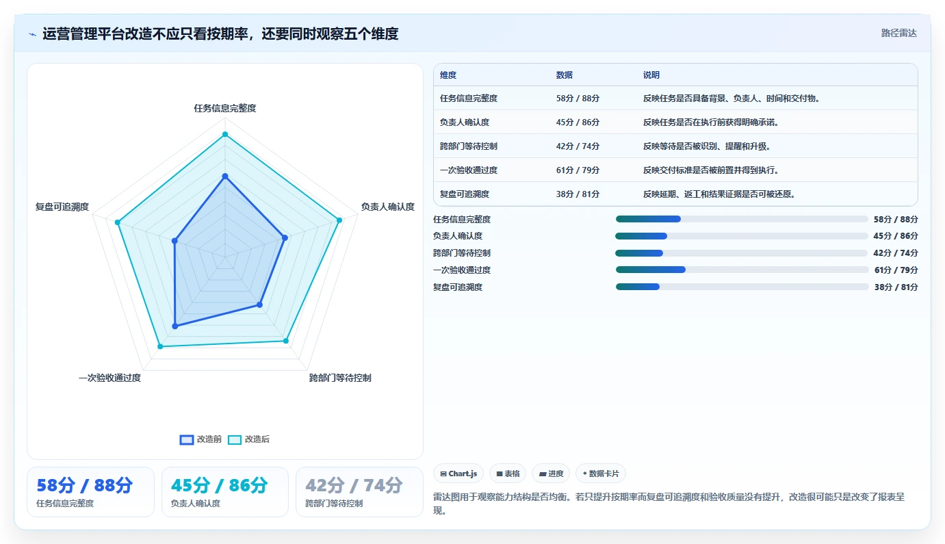The width and height of the screenshot is (945, 544).
Task: Click the 任务信息完整度 progress bar
Action: (x=742, y=219)
